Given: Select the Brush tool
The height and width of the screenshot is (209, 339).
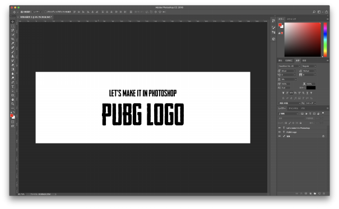Looking at the screenshot, I should click(x=12, y=52).
